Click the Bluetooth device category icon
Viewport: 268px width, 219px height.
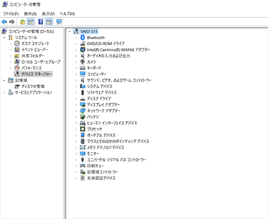pos(83,37)
